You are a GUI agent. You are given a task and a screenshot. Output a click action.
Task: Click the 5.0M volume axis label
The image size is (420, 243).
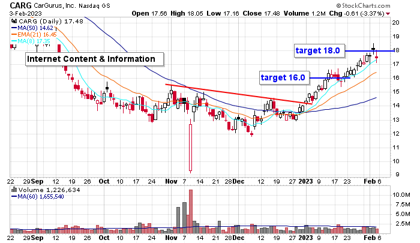point(403,214)
